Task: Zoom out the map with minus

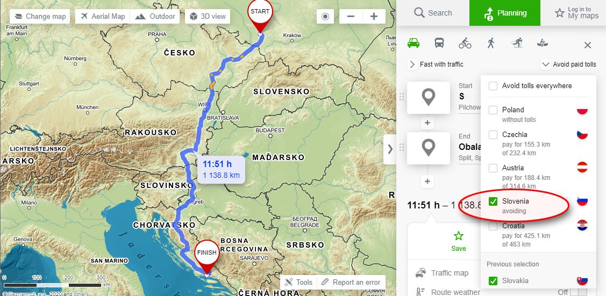Action: pyautogui.click(x=351, y=16)
